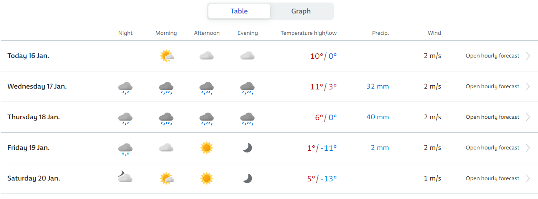Switch to the Table view
The image size is (538, 199).
239,11
